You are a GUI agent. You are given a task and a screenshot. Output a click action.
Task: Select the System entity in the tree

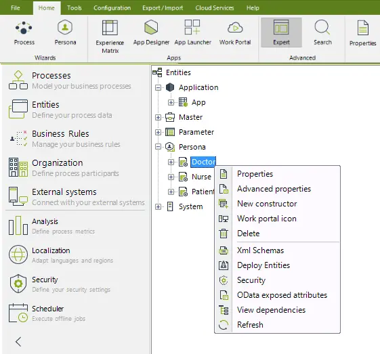tap(190, 206)
